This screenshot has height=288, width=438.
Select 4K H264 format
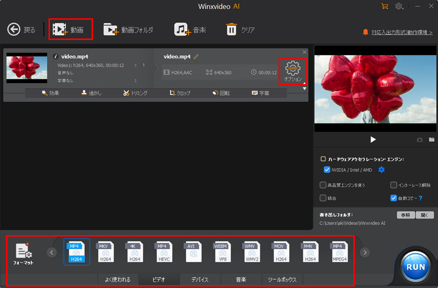tap(135, 252)
